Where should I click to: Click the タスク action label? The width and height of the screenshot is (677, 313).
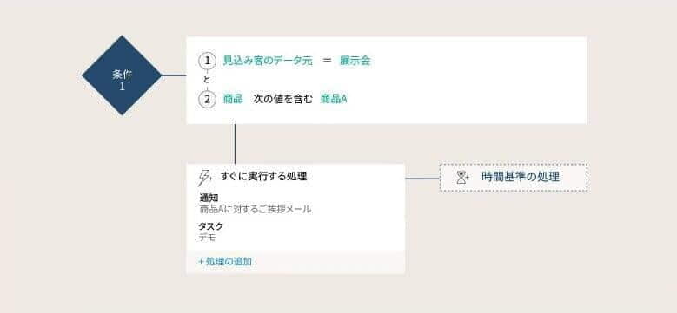coord(210,226)
